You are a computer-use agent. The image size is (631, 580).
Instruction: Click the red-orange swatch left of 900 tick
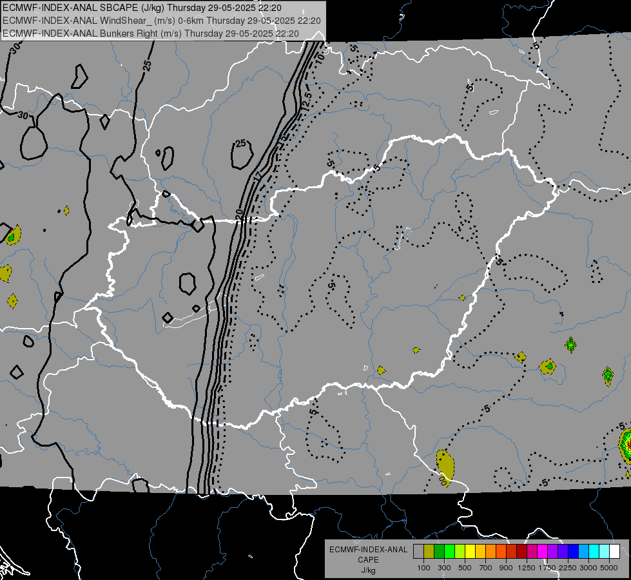point(501,551)
